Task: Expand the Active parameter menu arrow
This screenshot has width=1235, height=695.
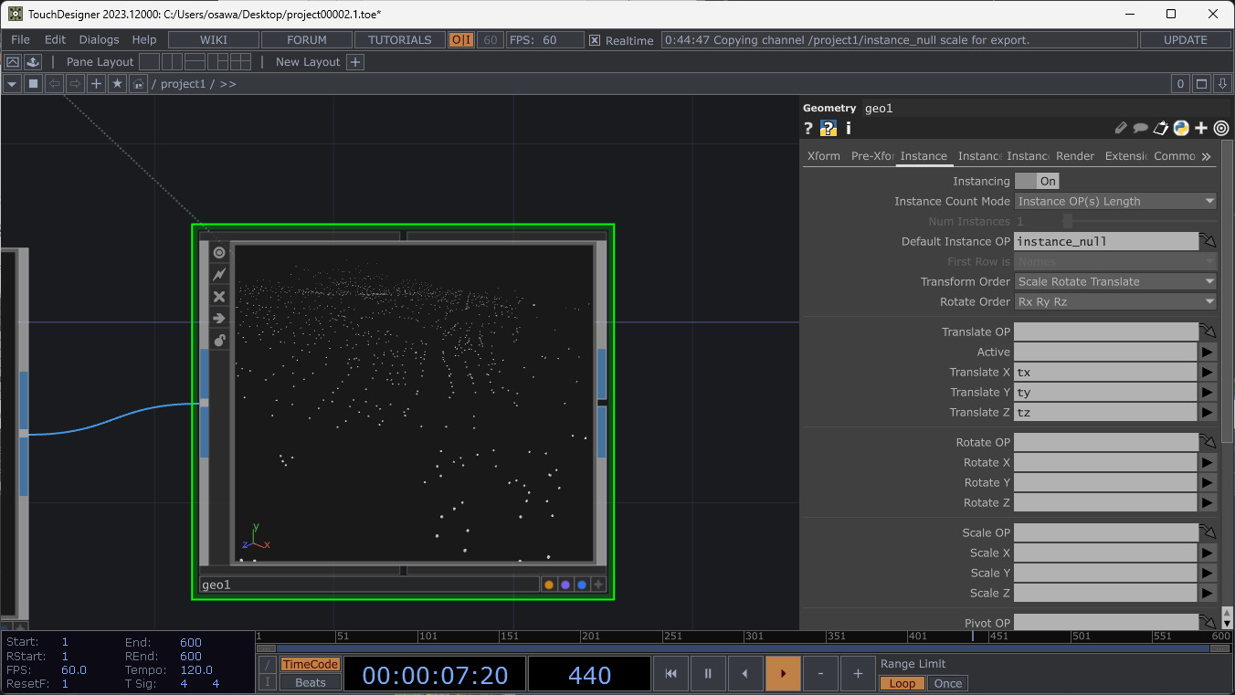Action: tap(1208, 352)
